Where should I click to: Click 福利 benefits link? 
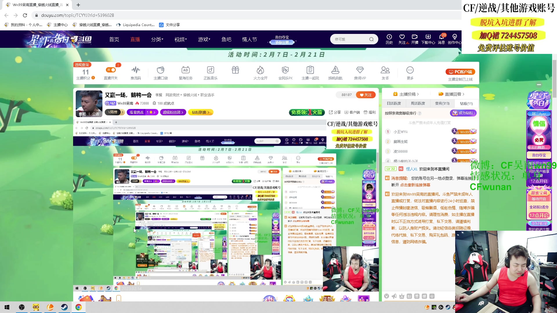[x=370, y=112]
